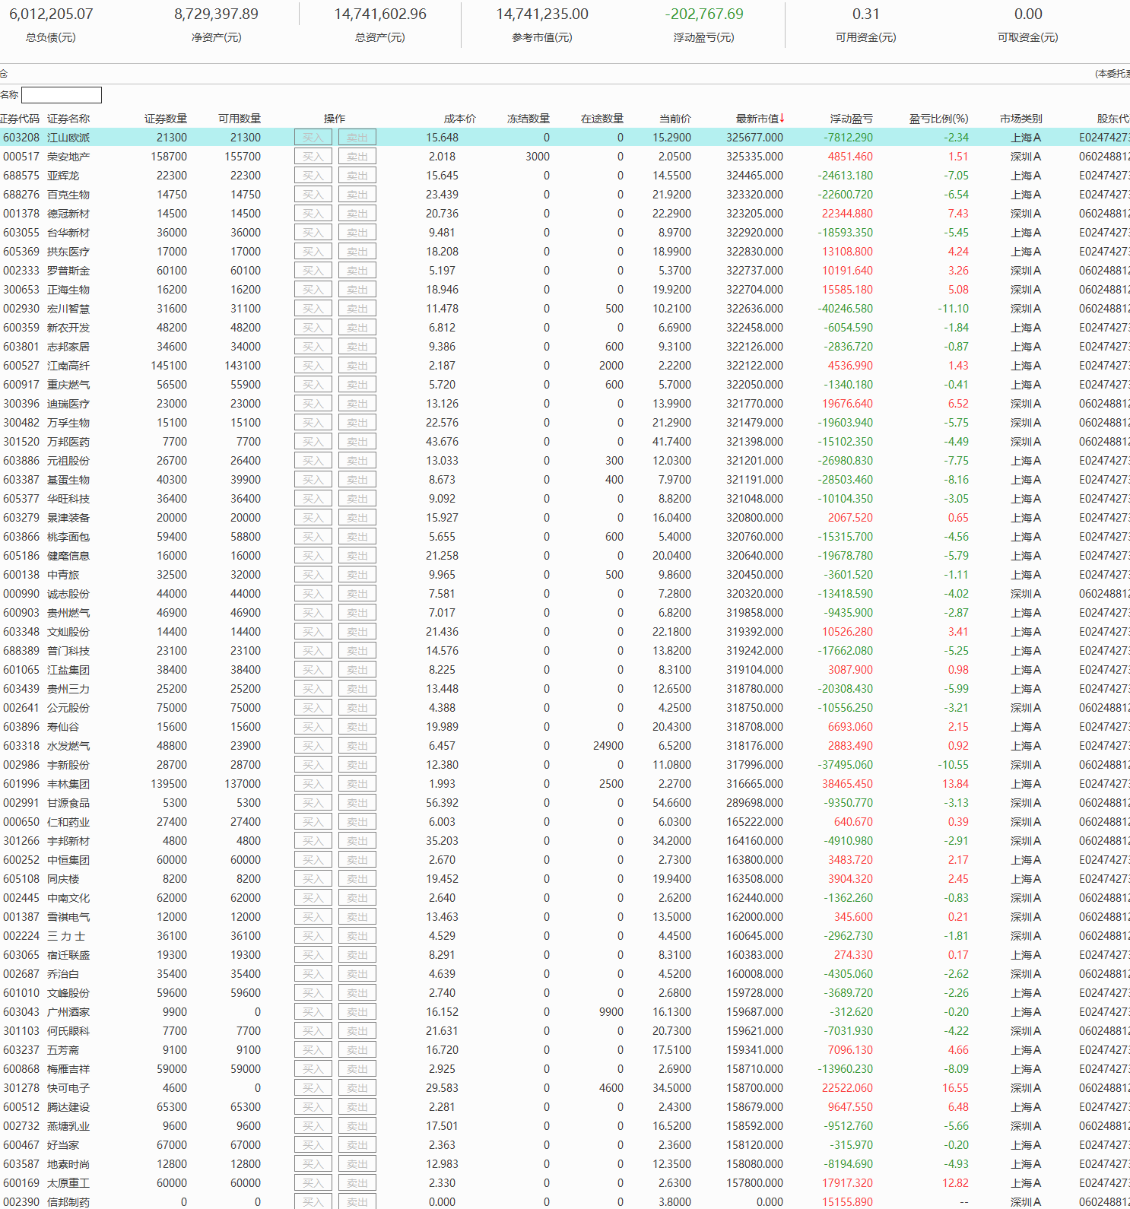Click the 证券代码 column header
The image size is (1130, 1209).
coord(20,119)
